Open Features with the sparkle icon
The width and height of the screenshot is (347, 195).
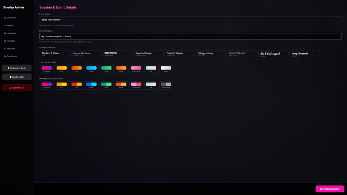tap(5, 49)
